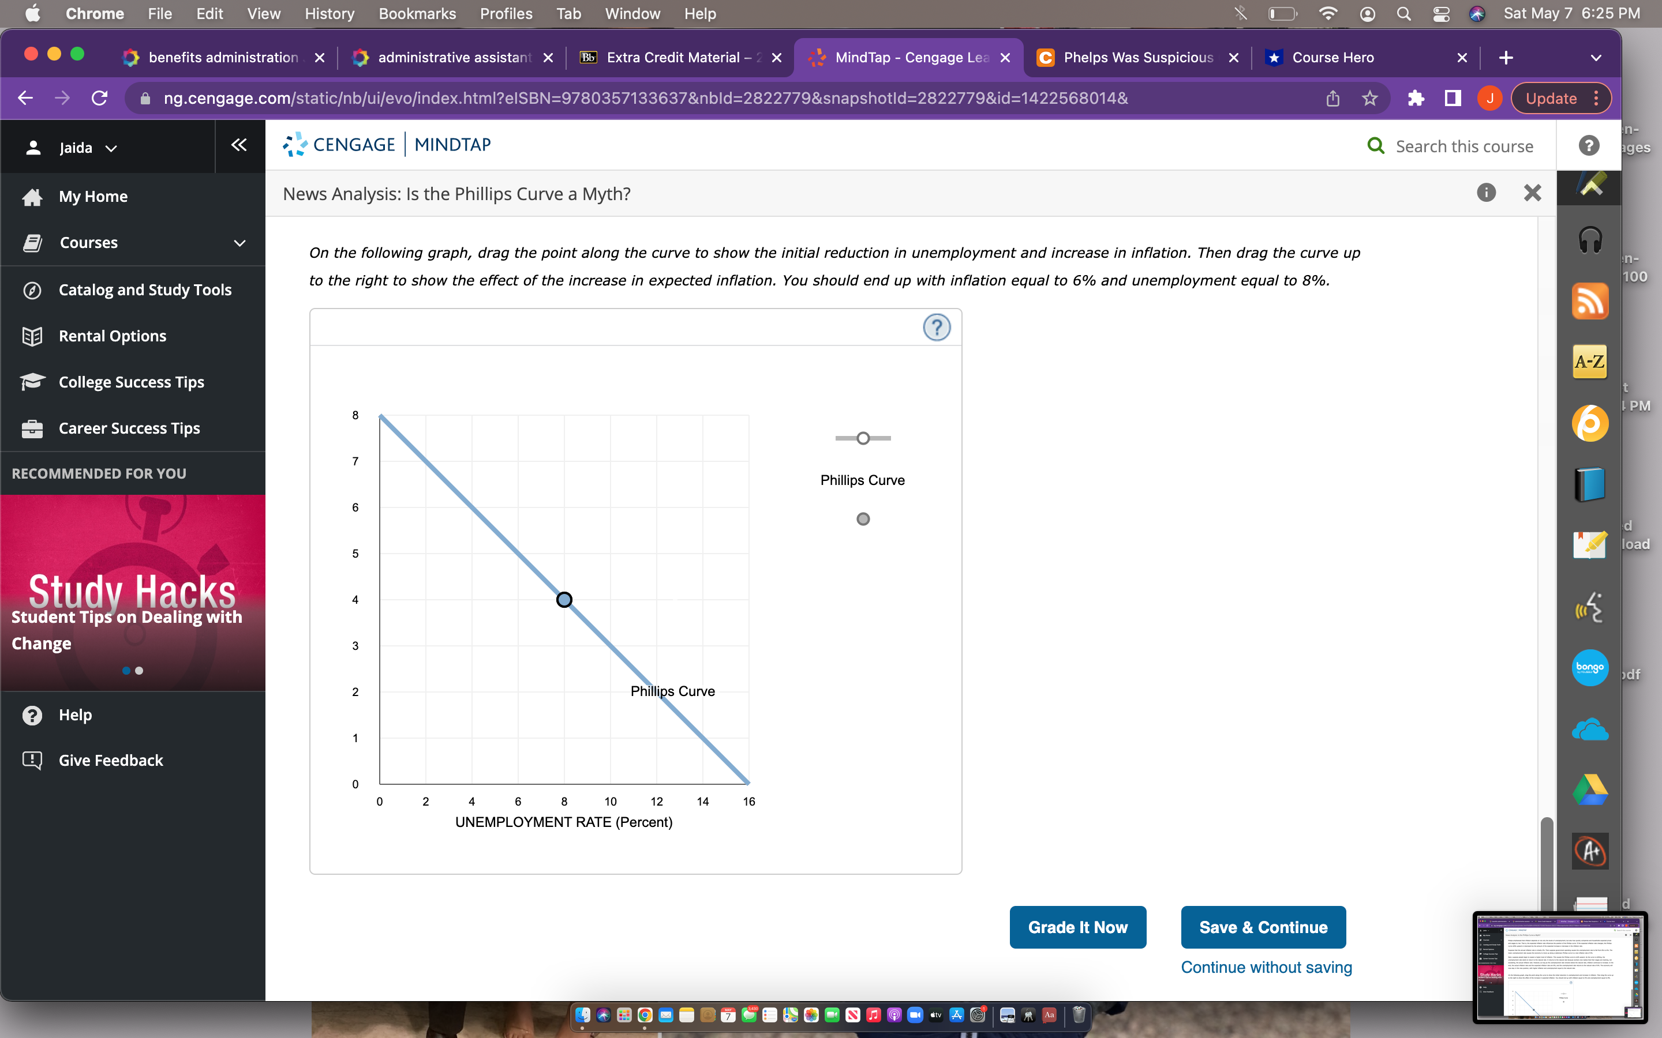Open the Bongo video assignments tool
The width and height of the screenshot is (1662, 1038).
pyautogui.click(x=1589, y=667)
